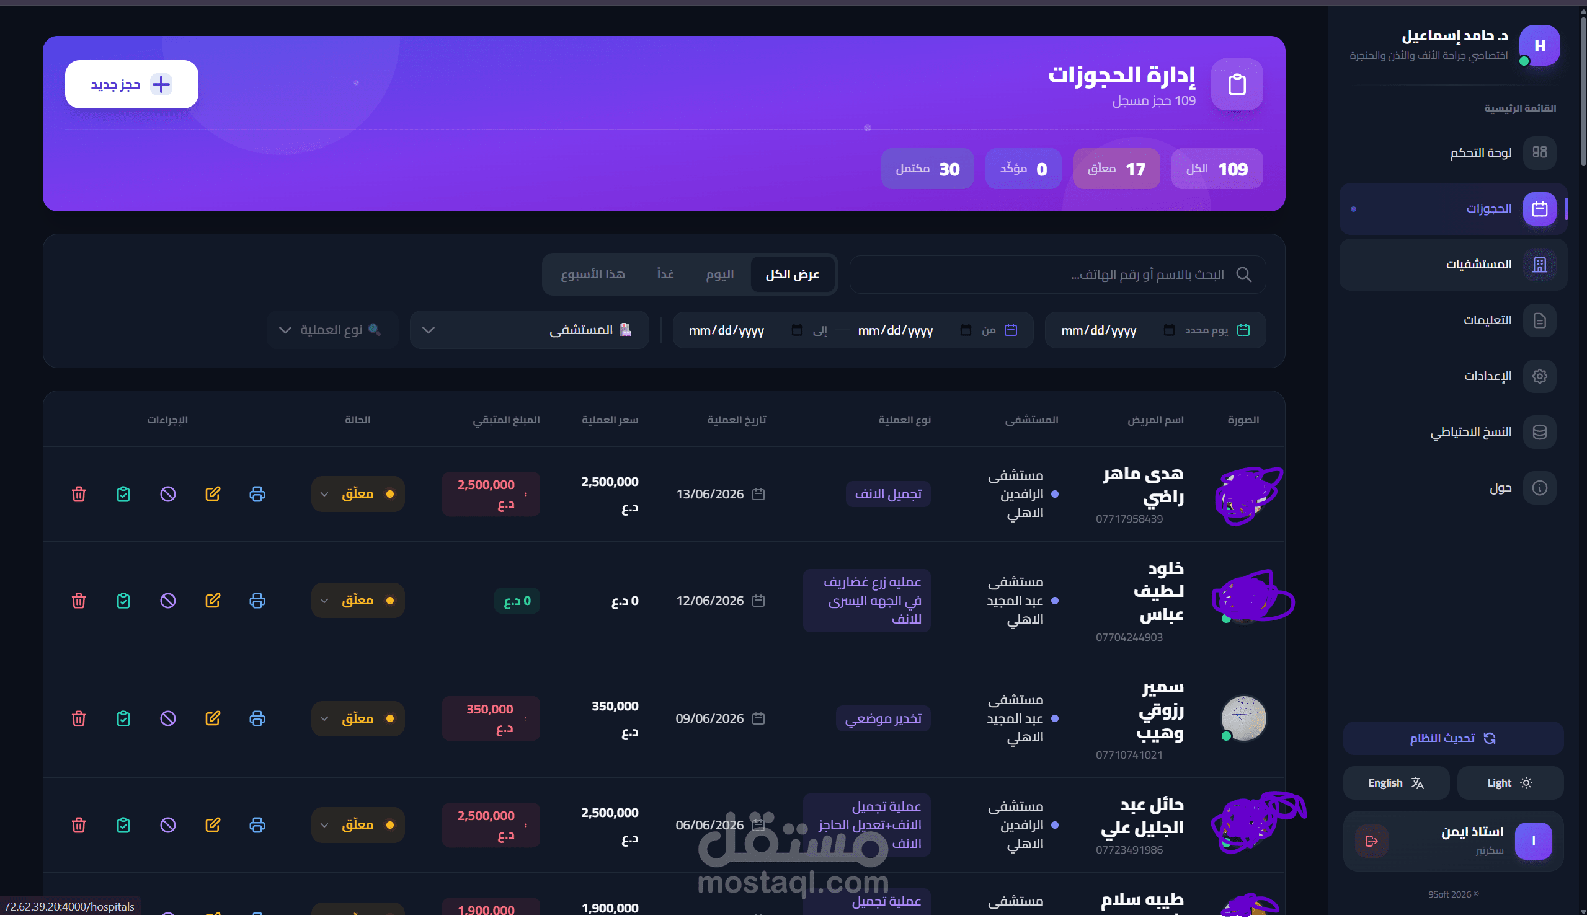Viewport: 1587px width, 918px height.
Task: Select the عرض الكل filter tab
Action: [792, 275]
